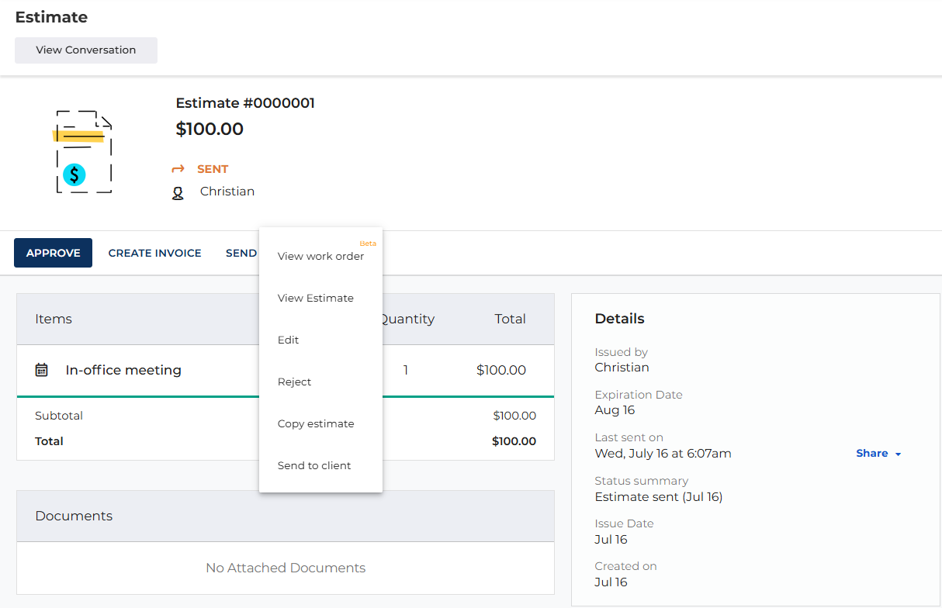942x608 pixels.
Task: Select View work order from the menu
Action: coord(320,257)
